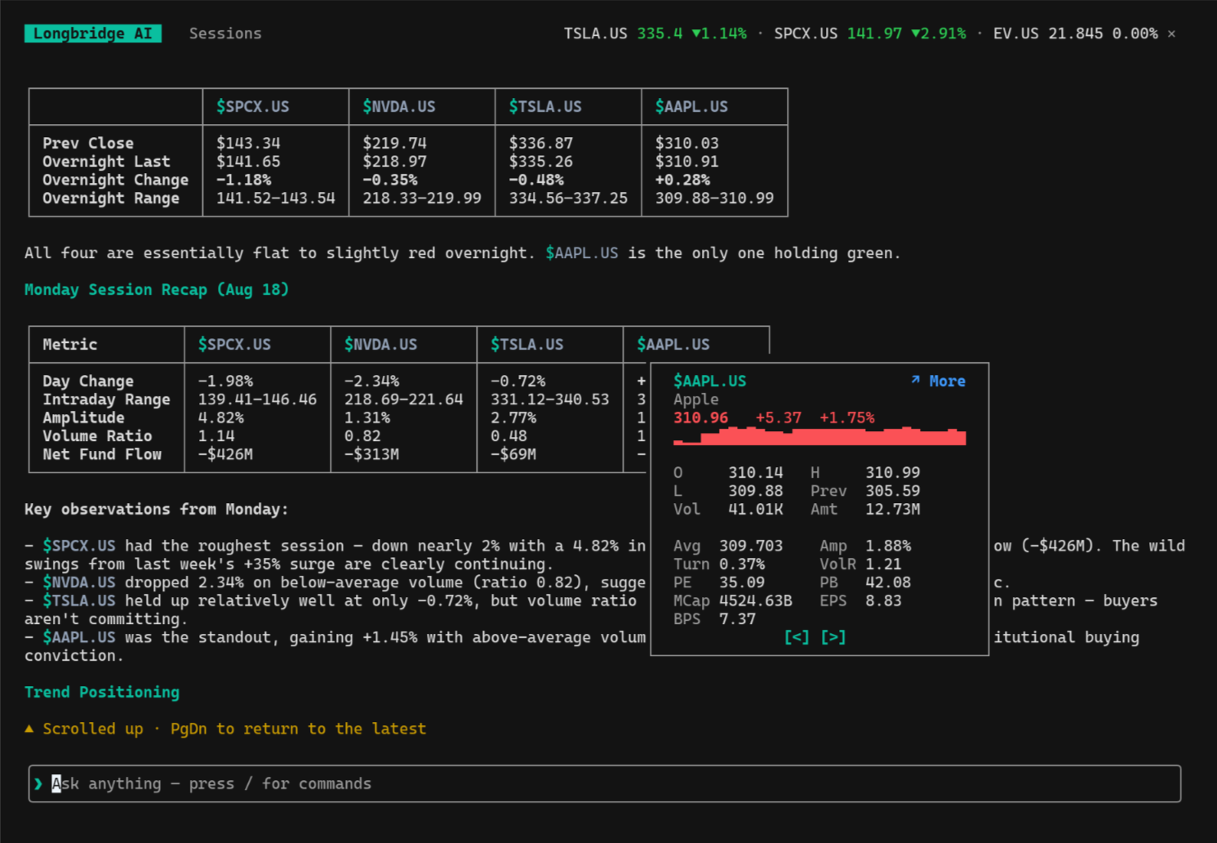This screenshot has width=1217, height=843.
Task: Click the $AAPL.US title in the quote popup
Action: 709,381
